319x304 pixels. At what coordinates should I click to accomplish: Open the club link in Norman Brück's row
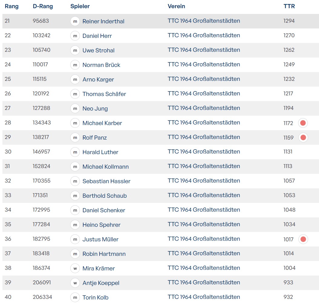204,64
